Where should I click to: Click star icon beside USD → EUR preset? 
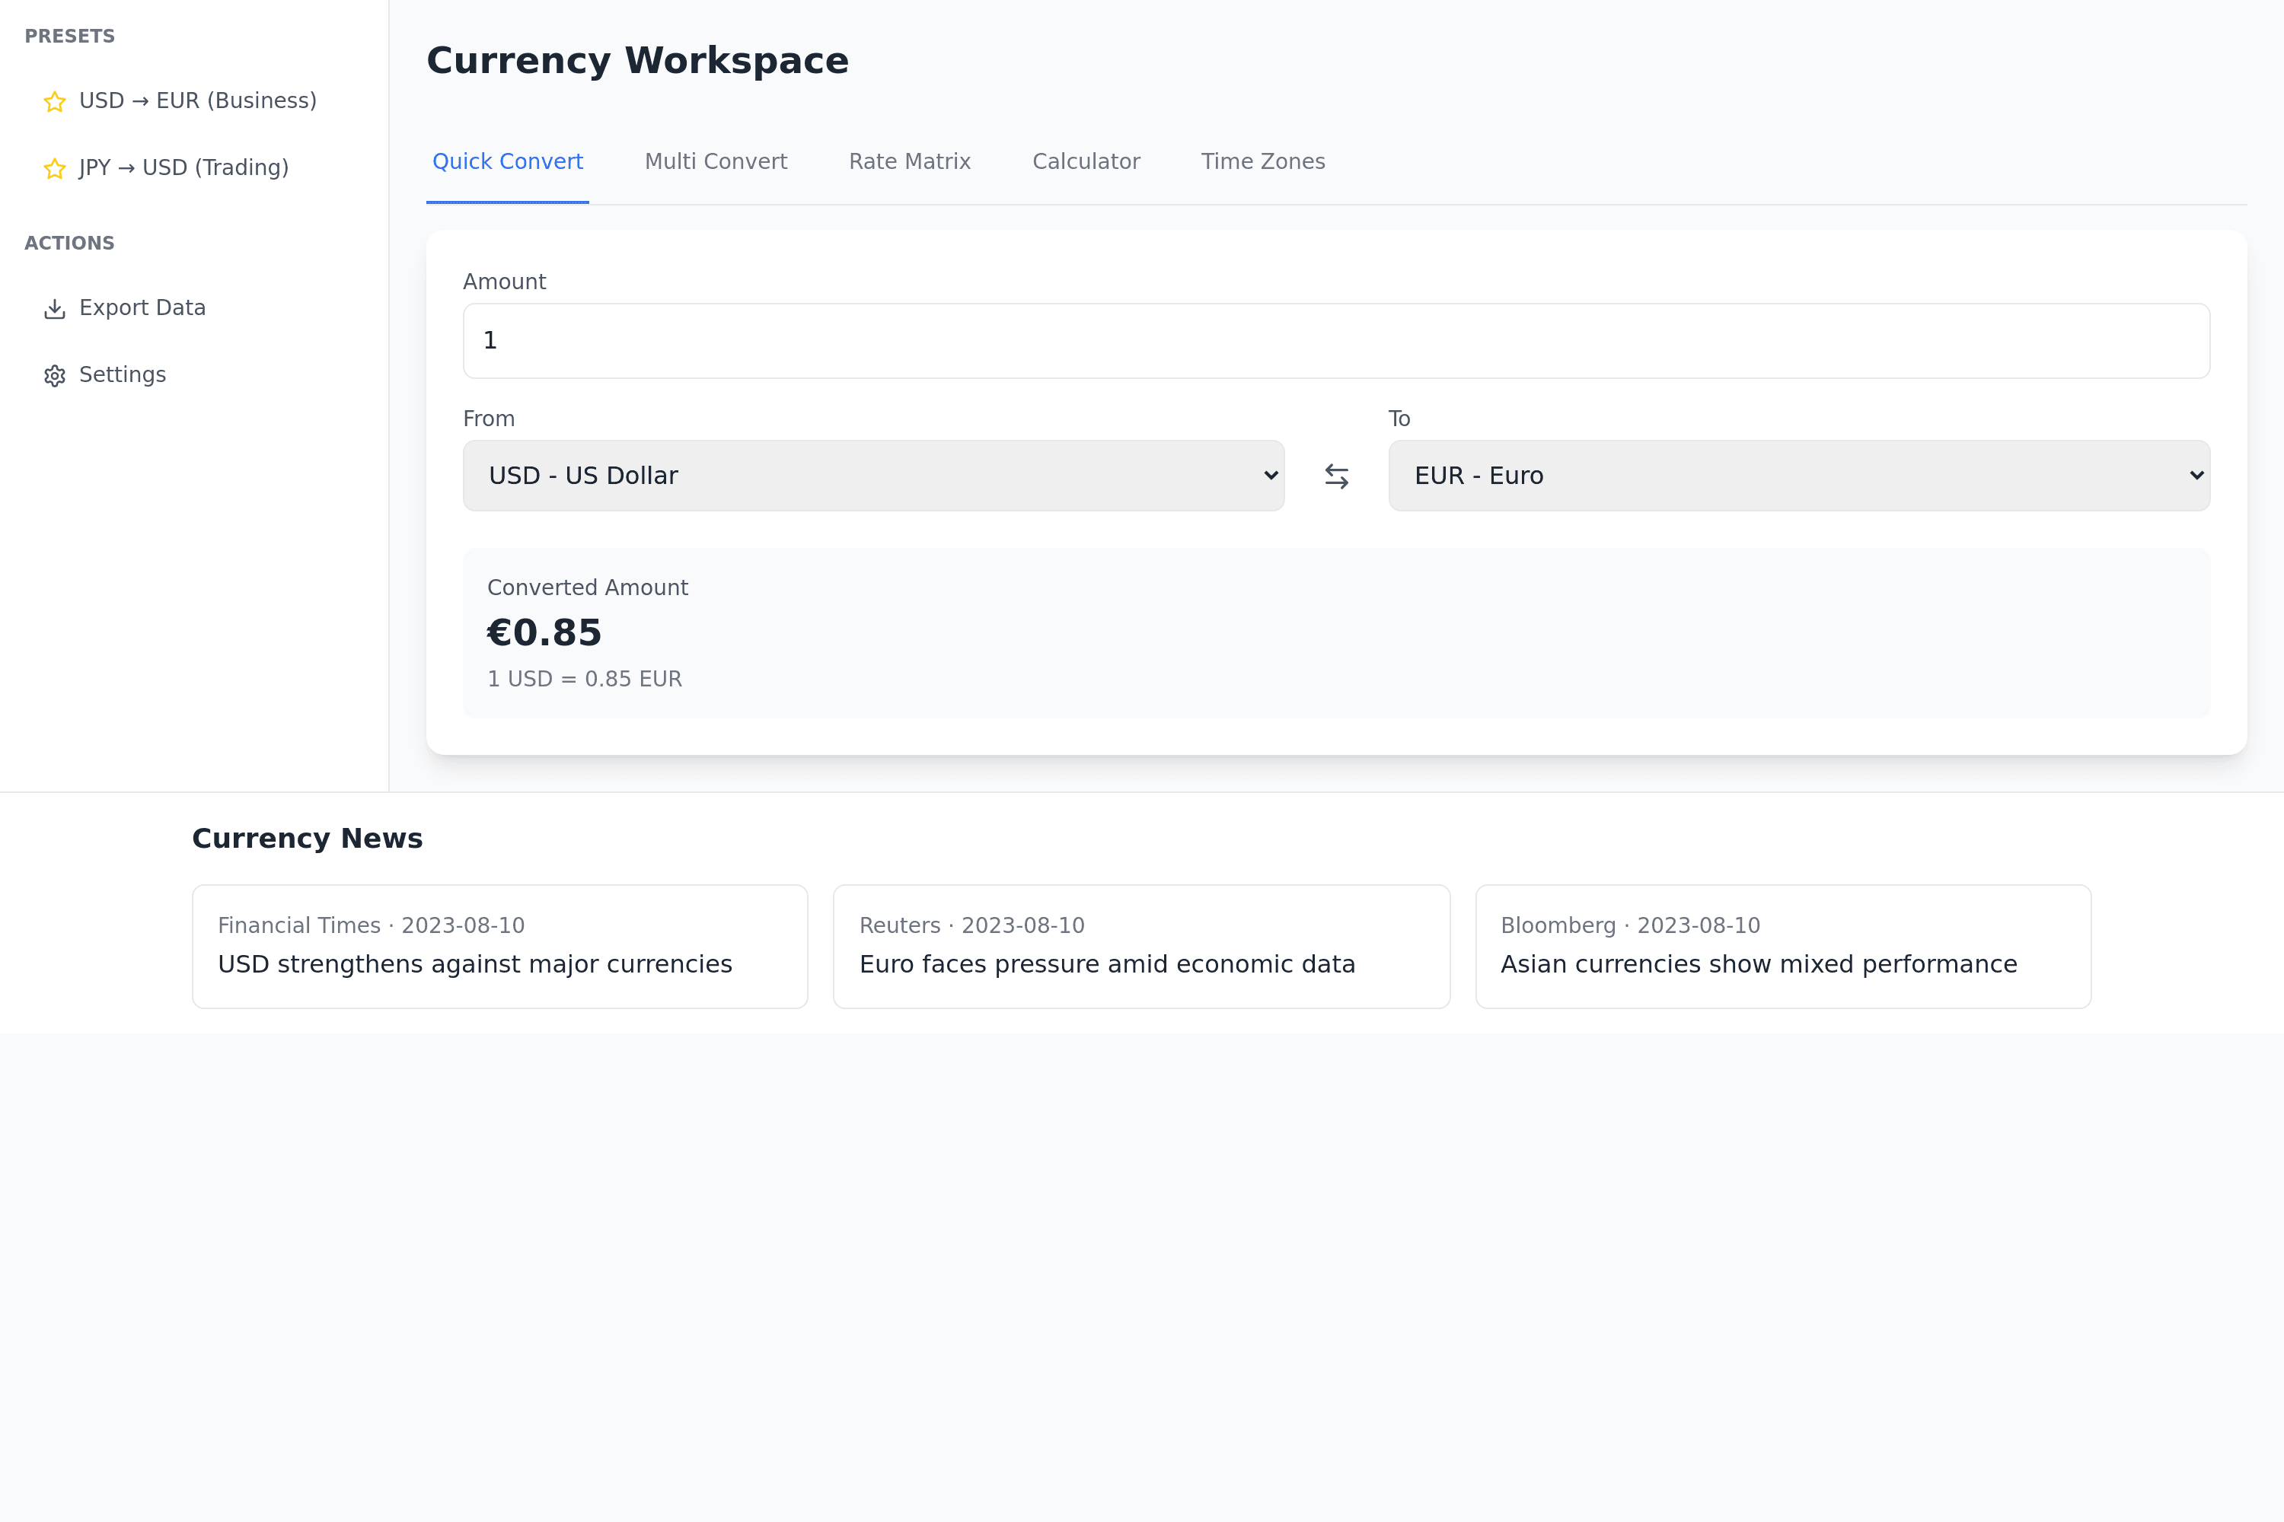(x=54, y=102)
